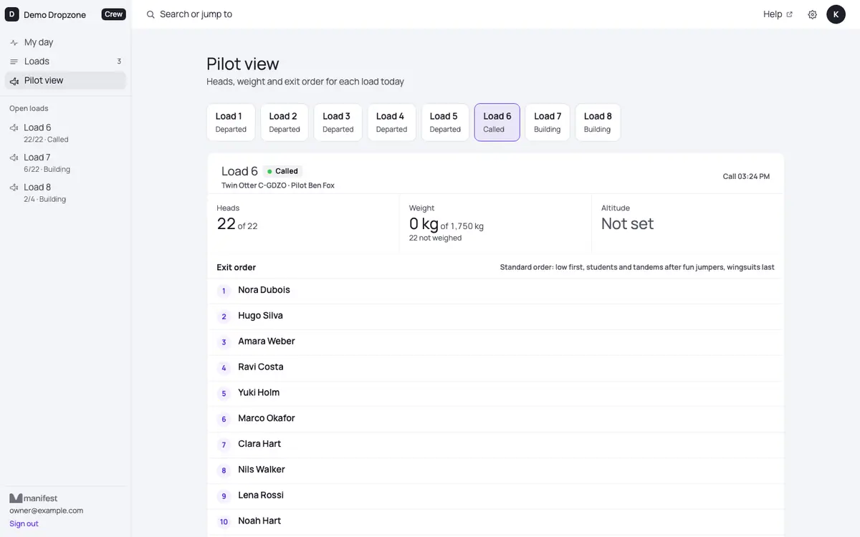Image resolution: width=860 pixels, height=537 pixels.
Task: Click Nils Walker in exit order
Action: click(262, 470)
